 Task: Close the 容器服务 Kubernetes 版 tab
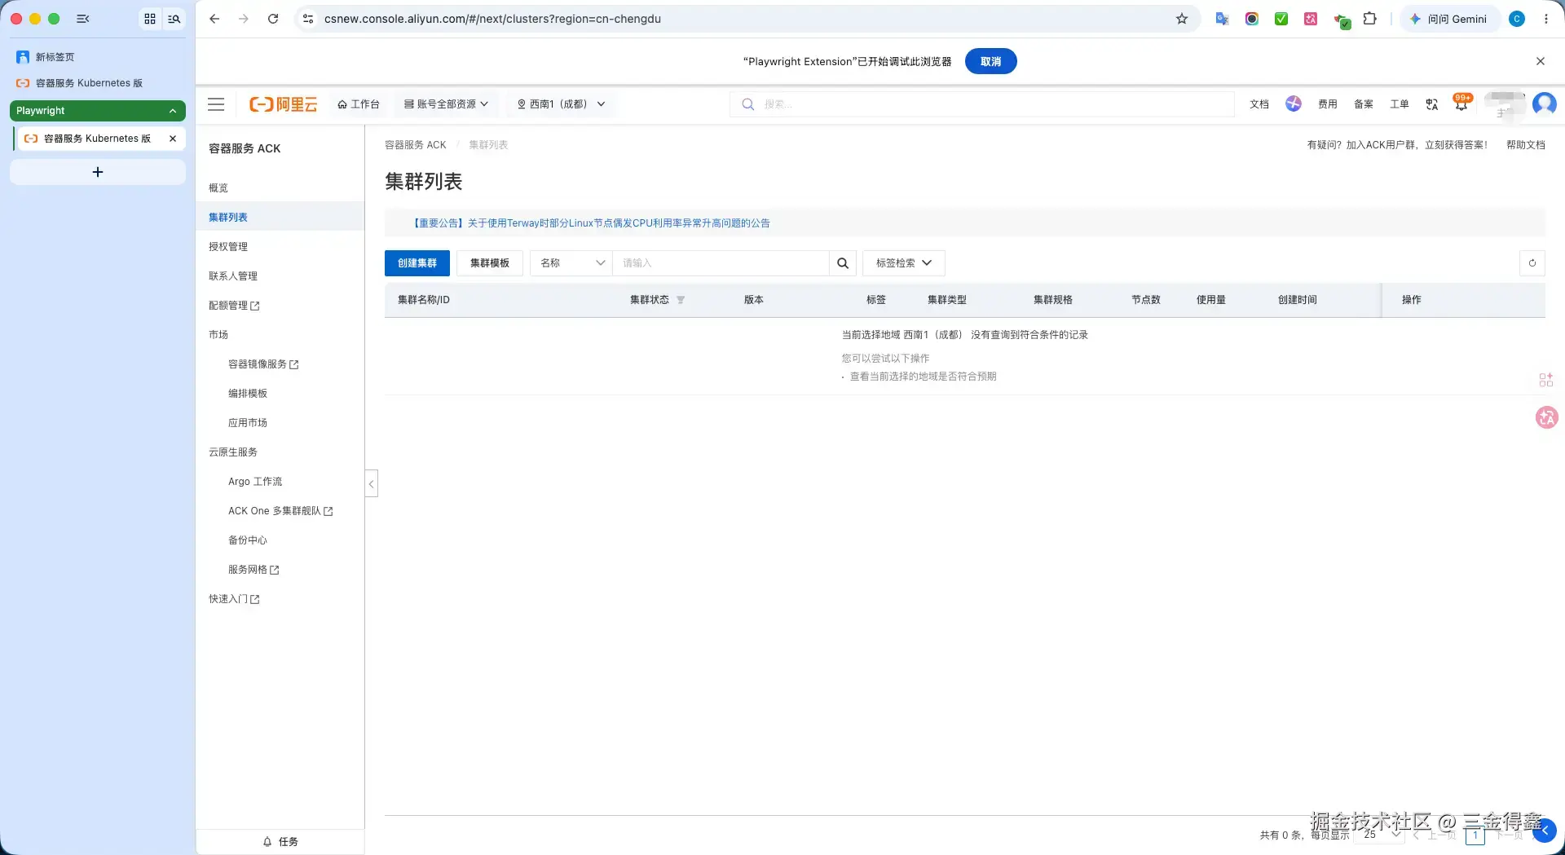(173, 139)
